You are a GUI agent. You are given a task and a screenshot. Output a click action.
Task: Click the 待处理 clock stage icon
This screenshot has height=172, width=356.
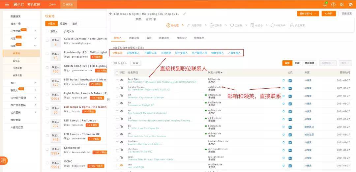click(168, 25)
